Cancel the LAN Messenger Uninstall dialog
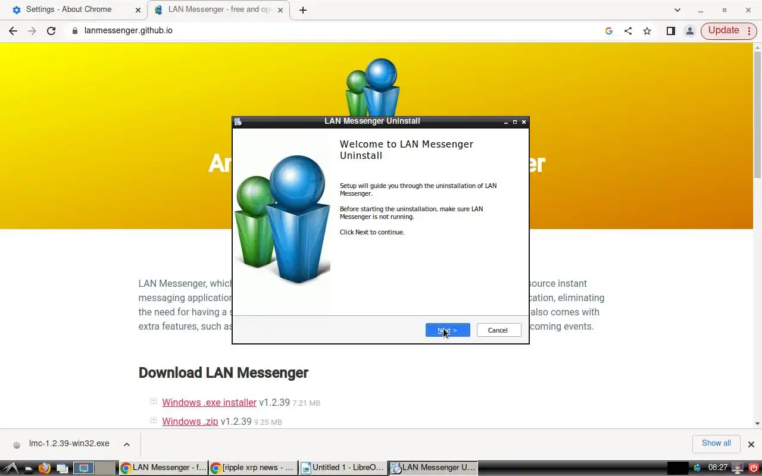 point(498,330)
